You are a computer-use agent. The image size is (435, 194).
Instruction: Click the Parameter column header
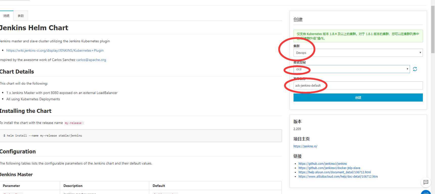click(11, 186)
